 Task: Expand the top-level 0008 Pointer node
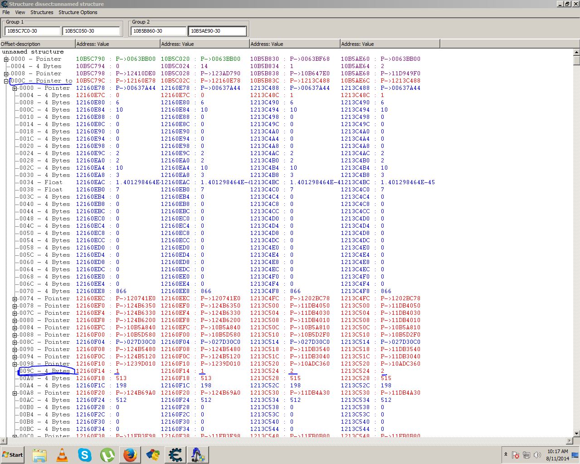tap(6, 73)
